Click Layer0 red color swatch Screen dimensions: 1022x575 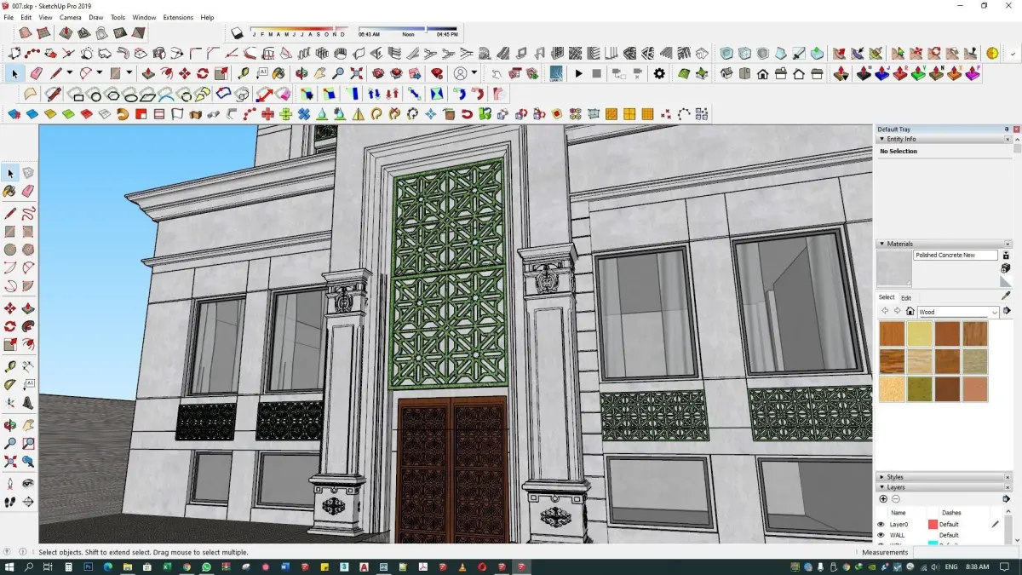click(x=933, y=525)
